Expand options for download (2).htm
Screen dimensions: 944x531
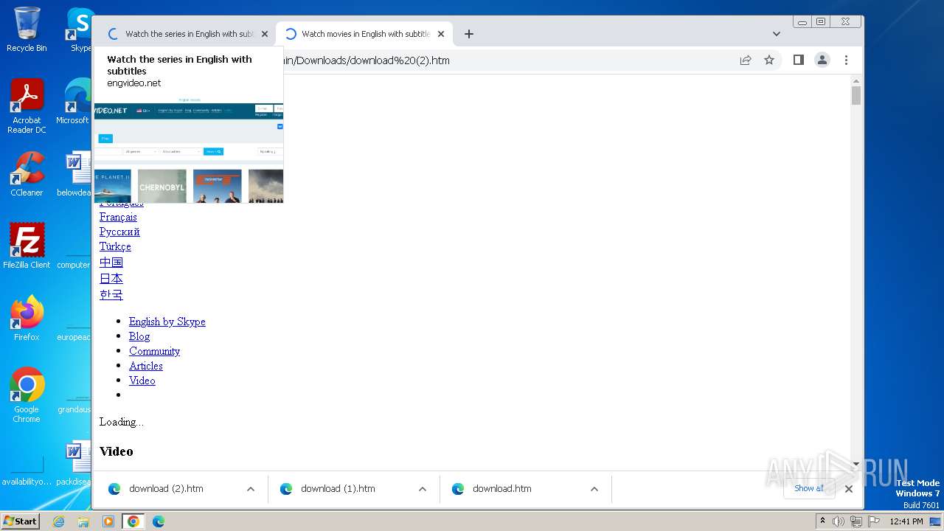point(251,489)
